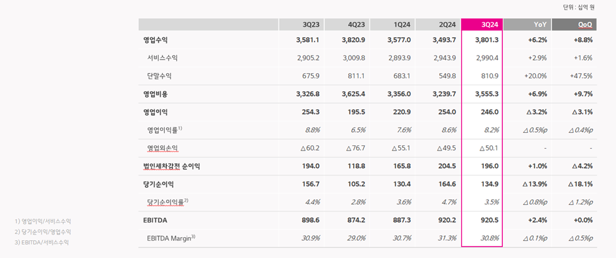This screenshot has height=258, width=616.
Task: Select the △50.1 non-operating loss cell
Action: pyautogui.click(x=490, y=148)
